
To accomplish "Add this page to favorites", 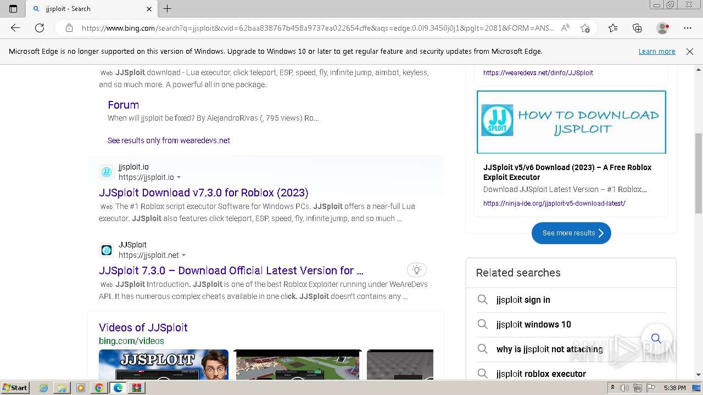I will (x=585, y=28).
